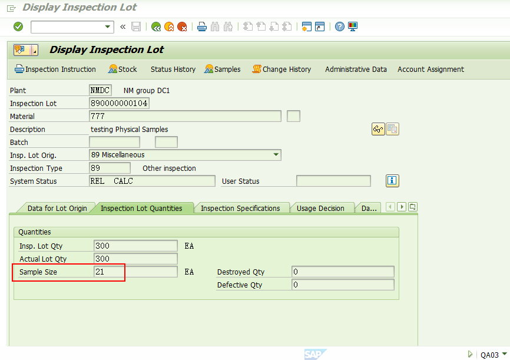This screenshot has height=360, width=510.
Task: Open Usage Decision tab
Action: point(320,209)
